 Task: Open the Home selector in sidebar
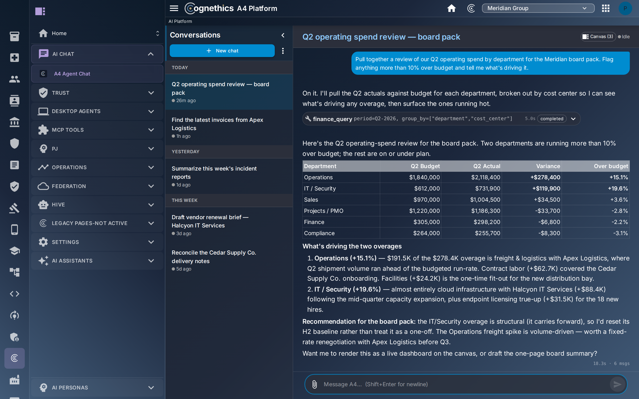point(97,33)
